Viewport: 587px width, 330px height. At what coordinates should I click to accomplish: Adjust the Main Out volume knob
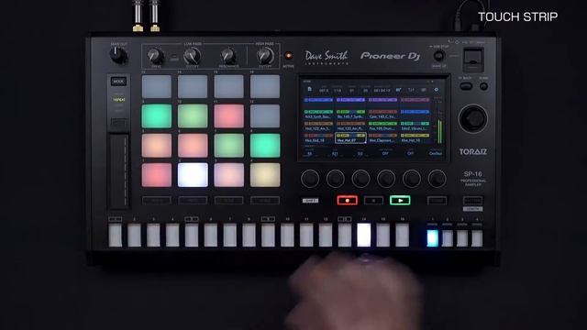click(118, 56)
